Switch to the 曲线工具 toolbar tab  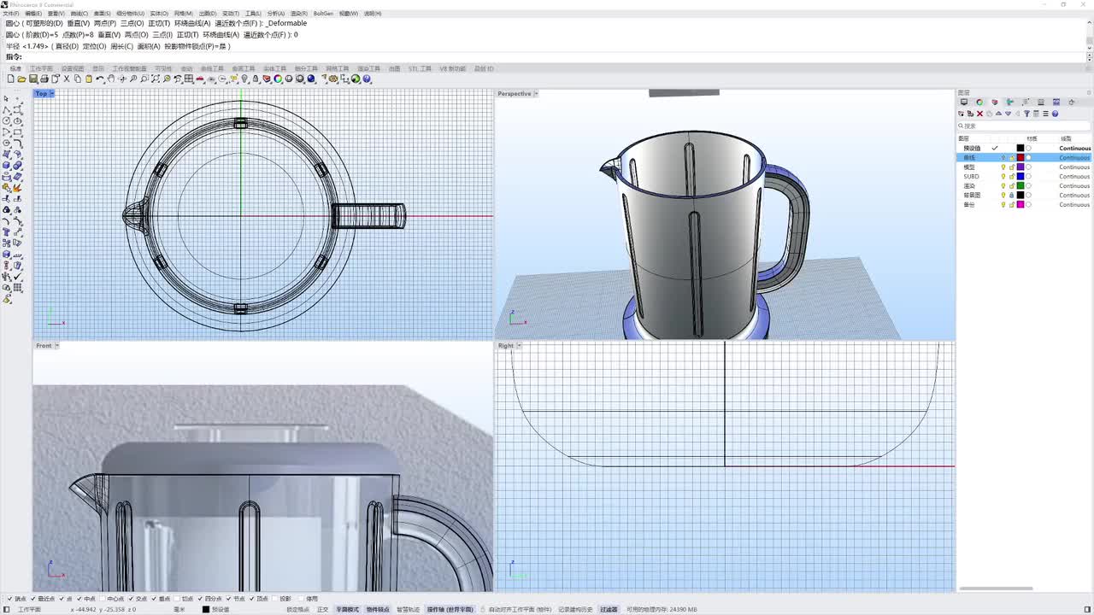pos(211,68)
